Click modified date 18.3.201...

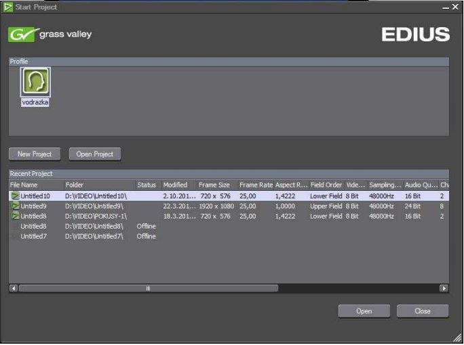coord(179,216)
